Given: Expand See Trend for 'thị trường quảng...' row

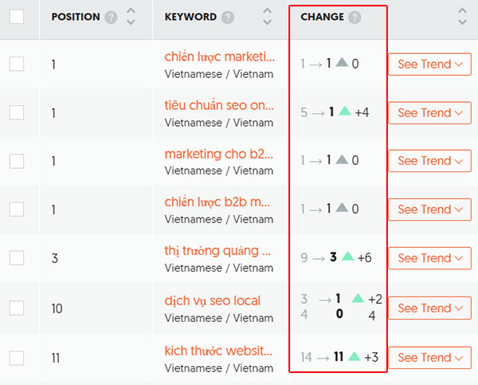Looking at the screenshot, I should (x=430, y=258).
